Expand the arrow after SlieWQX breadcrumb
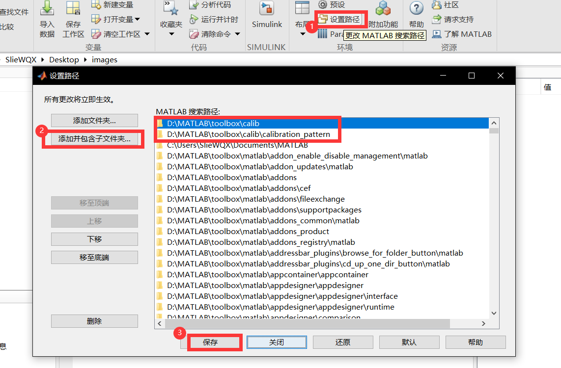561x368 pixels. pos(43,60)
